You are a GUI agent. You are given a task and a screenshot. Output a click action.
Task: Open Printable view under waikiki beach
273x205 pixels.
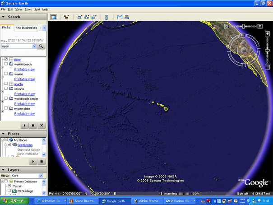point(24,70)
